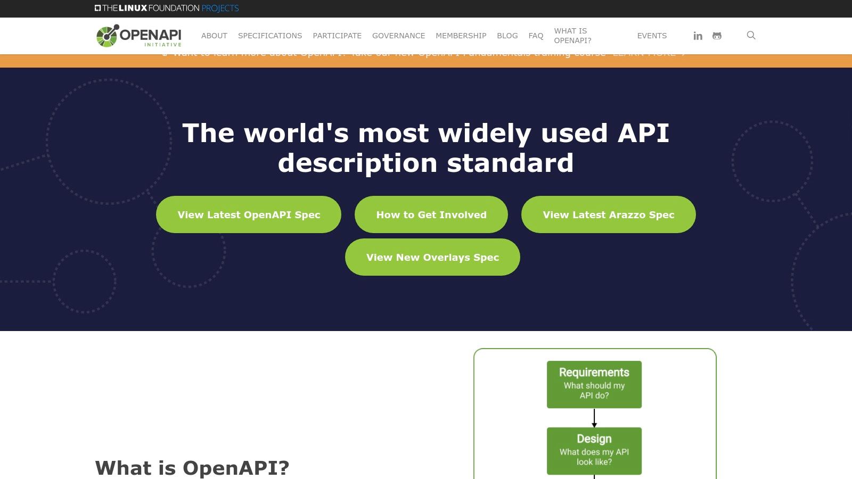Navigate to Events page

pyautogui.click(x=652, y=36)
